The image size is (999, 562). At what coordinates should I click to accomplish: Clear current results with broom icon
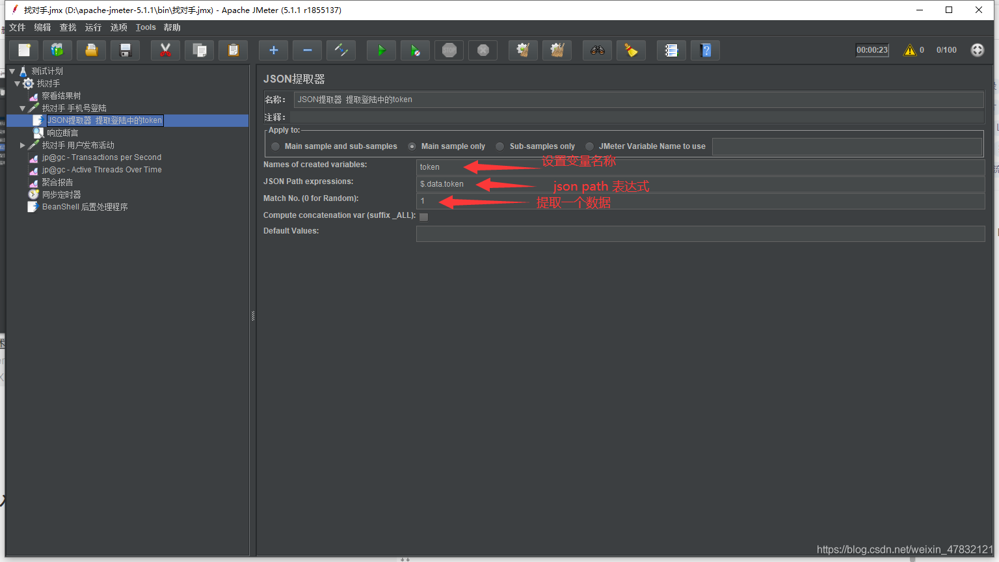(524, 50)
